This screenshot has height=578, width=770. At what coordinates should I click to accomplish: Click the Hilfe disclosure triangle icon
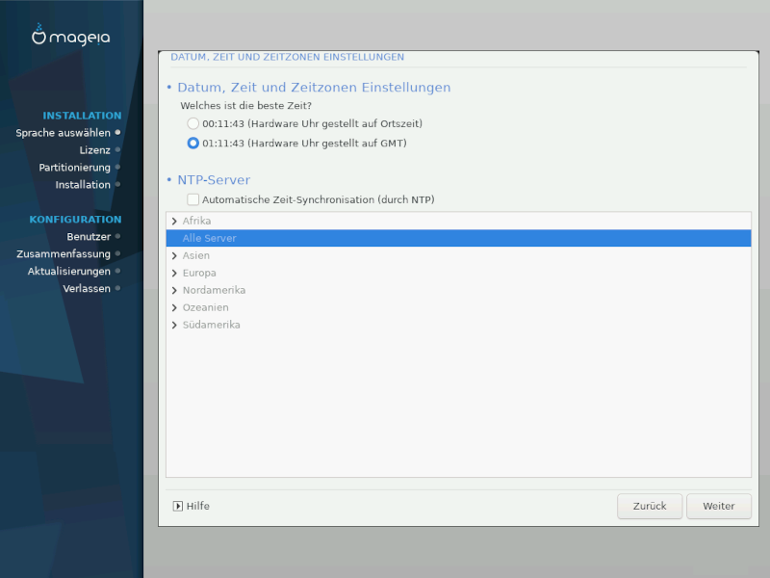(178, 506)
